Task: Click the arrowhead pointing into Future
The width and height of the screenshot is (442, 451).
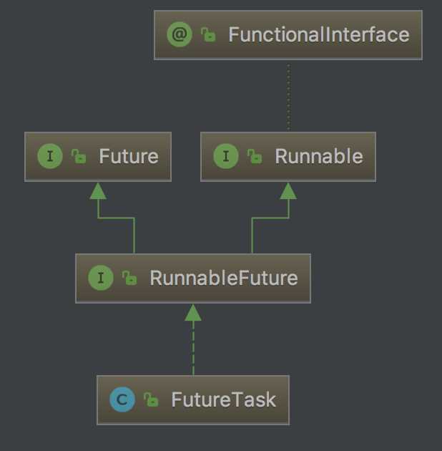Action: pos(98,190)
